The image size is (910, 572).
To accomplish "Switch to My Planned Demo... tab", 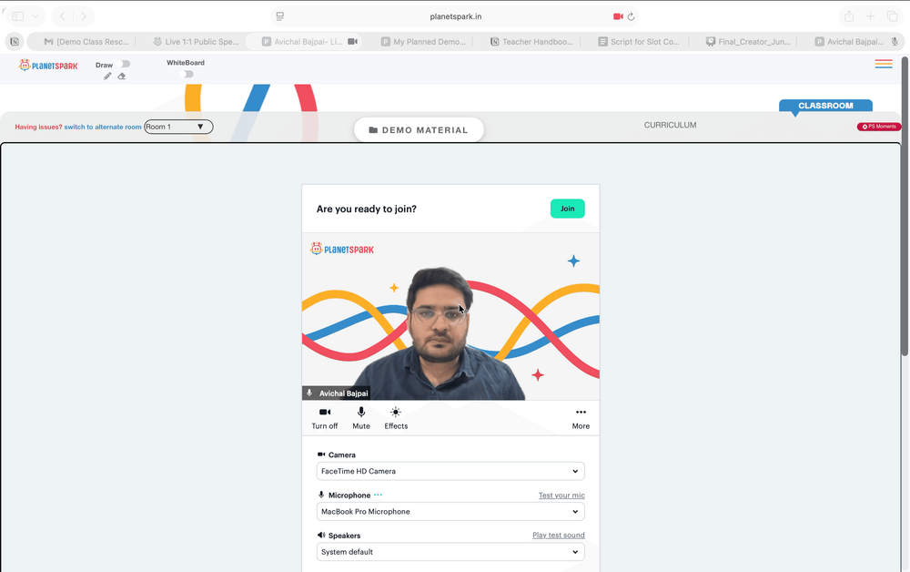I will pyautogui.click(x=424, y=42).
